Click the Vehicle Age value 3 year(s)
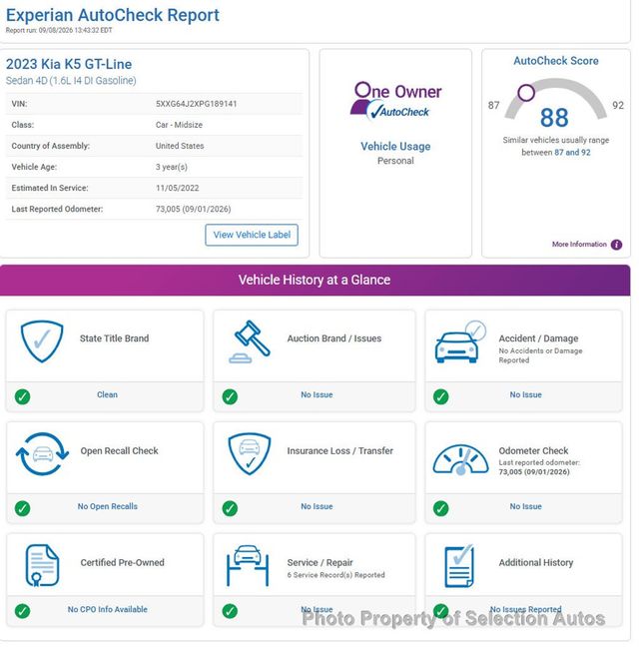Screen dimensions: 639x647 [x=172, y=167]
